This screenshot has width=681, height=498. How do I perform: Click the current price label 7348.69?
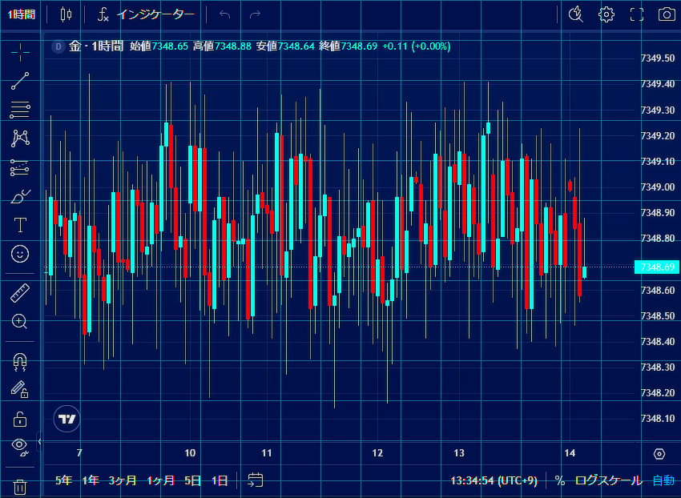657,267
